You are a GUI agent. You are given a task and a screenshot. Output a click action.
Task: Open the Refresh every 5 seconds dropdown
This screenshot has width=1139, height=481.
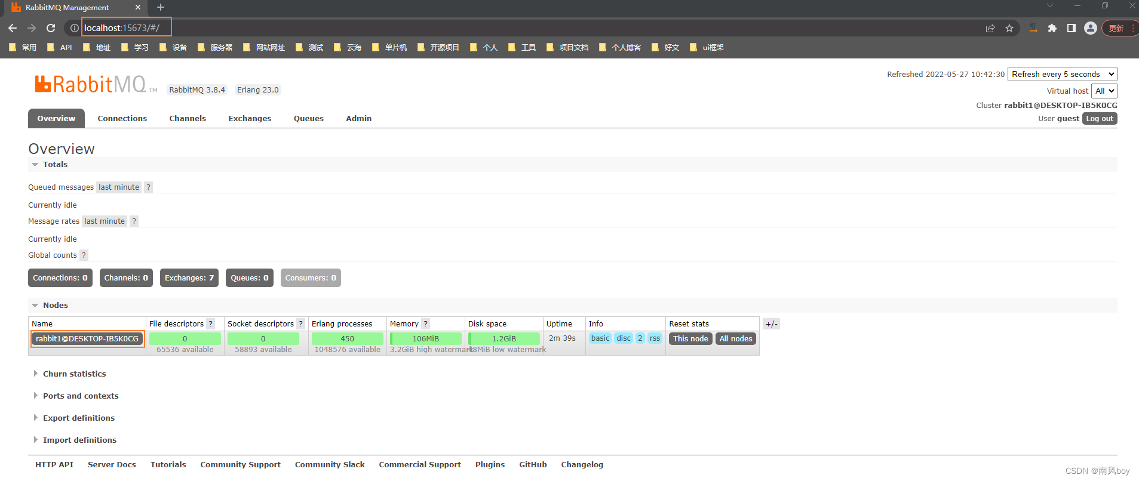(x=1062, y=75)
